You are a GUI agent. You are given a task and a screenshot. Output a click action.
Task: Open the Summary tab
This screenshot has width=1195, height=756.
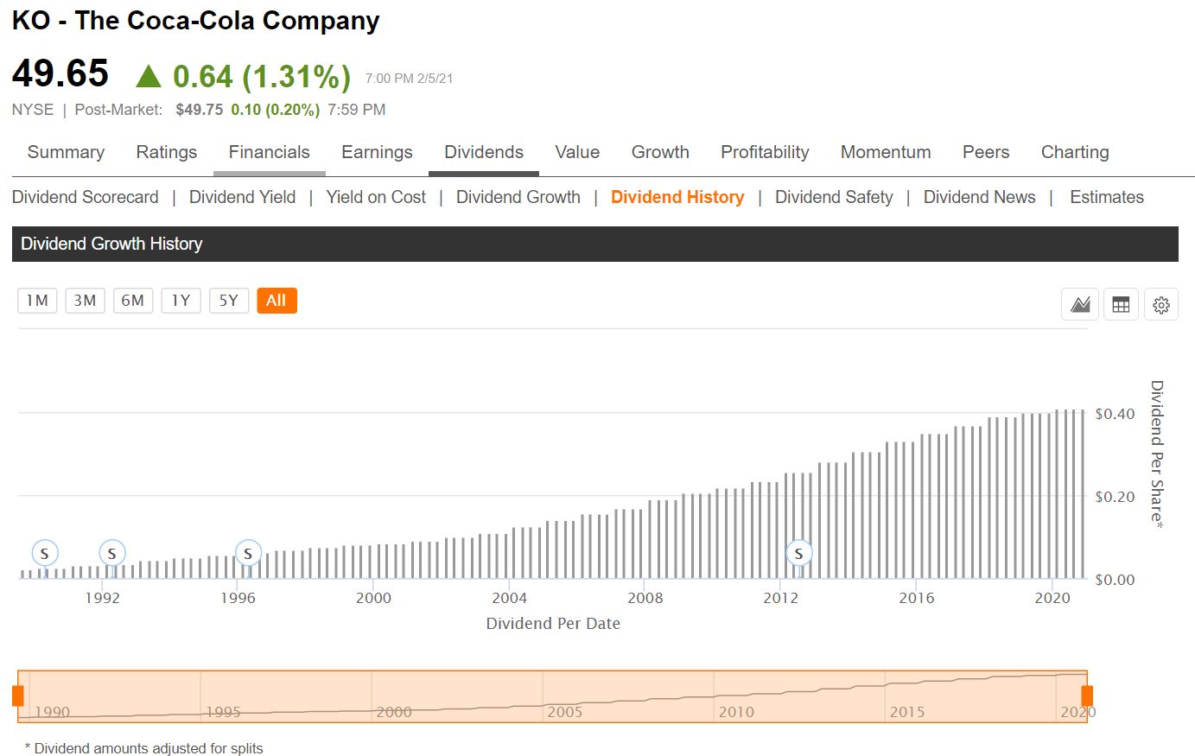[x=66, y=152]
